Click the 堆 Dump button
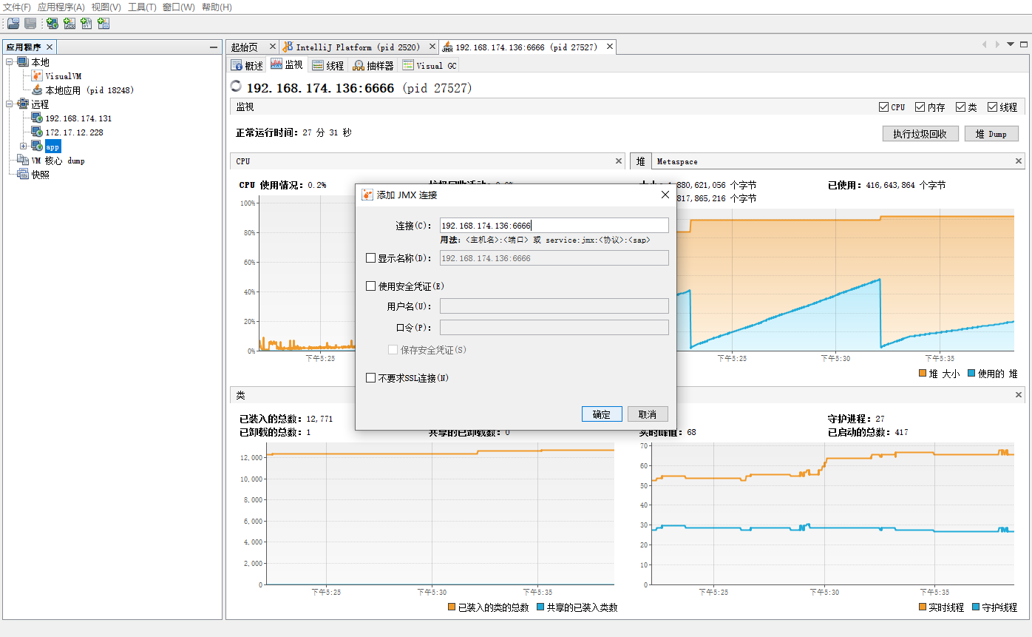 click(991, 134)
